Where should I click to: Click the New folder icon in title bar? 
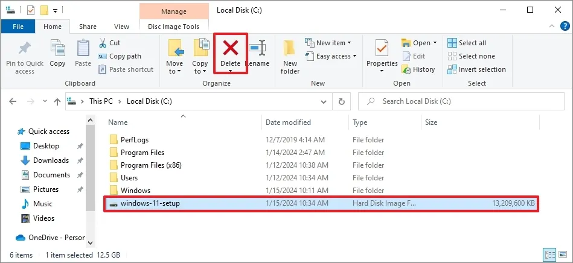click(x=44, y=10)
